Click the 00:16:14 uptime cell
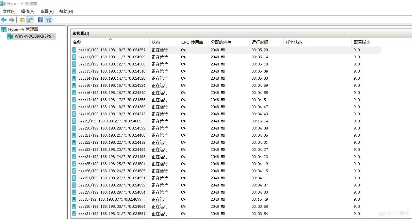 pos(260,121)
